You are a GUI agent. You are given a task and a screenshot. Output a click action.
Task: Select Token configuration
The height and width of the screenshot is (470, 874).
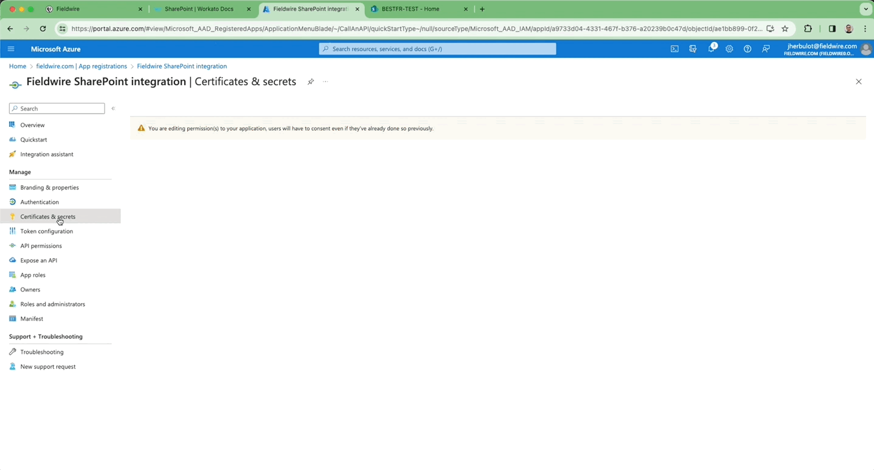click(46, 231)
